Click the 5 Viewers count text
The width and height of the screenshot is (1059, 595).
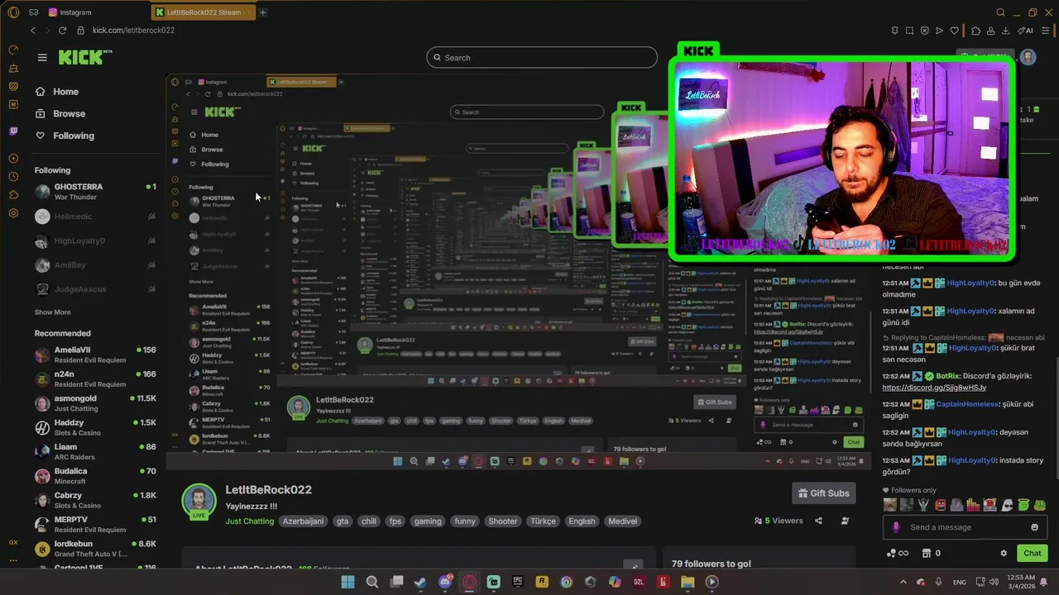tap(783, 521)
